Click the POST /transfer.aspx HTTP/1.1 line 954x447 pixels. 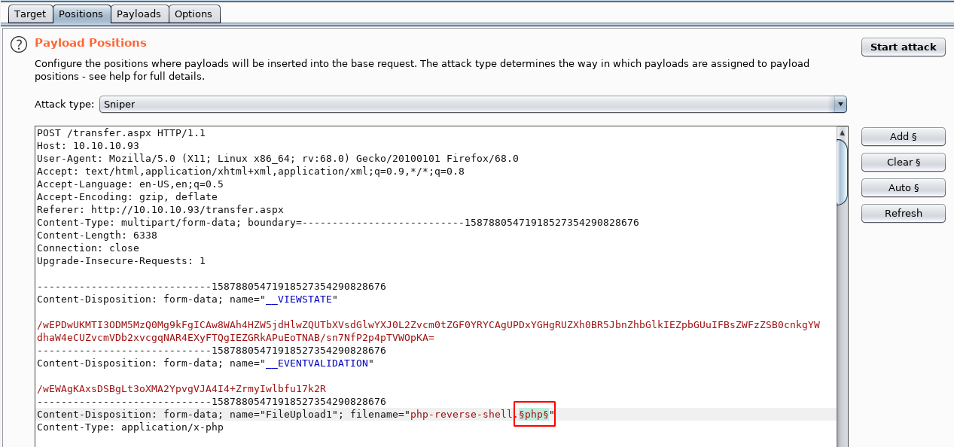click(x=121, y=133)
